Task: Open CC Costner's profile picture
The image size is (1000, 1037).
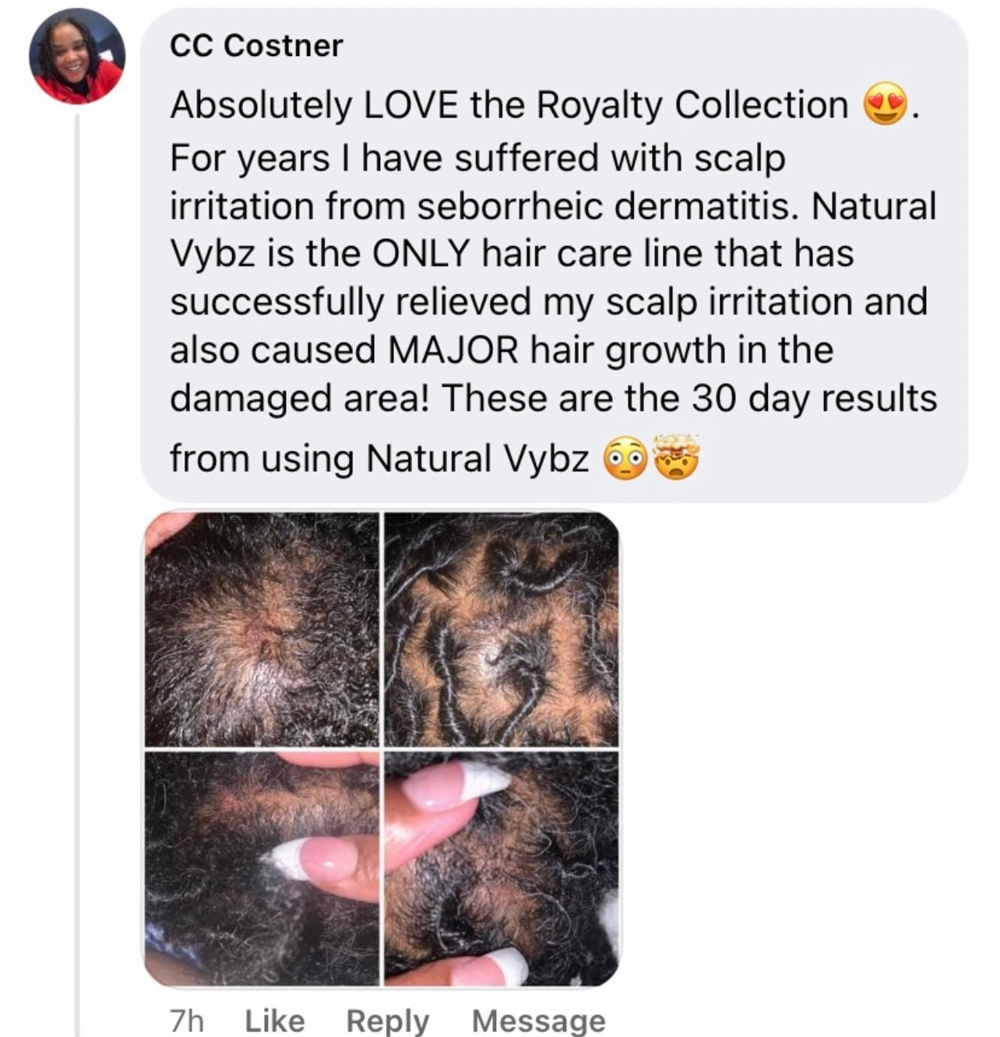Action: click(x=76, y=57)
